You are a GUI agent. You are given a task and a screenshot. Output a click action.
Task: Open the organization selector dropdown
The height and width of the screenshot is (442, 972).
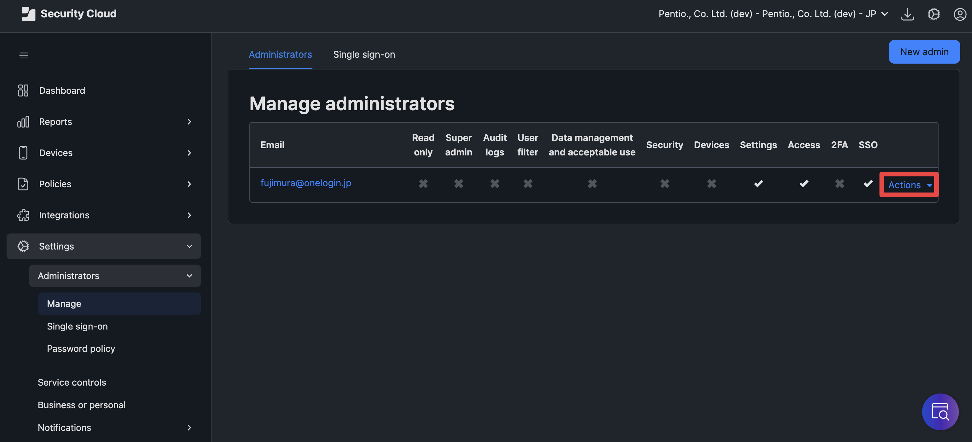pos(773,14)
